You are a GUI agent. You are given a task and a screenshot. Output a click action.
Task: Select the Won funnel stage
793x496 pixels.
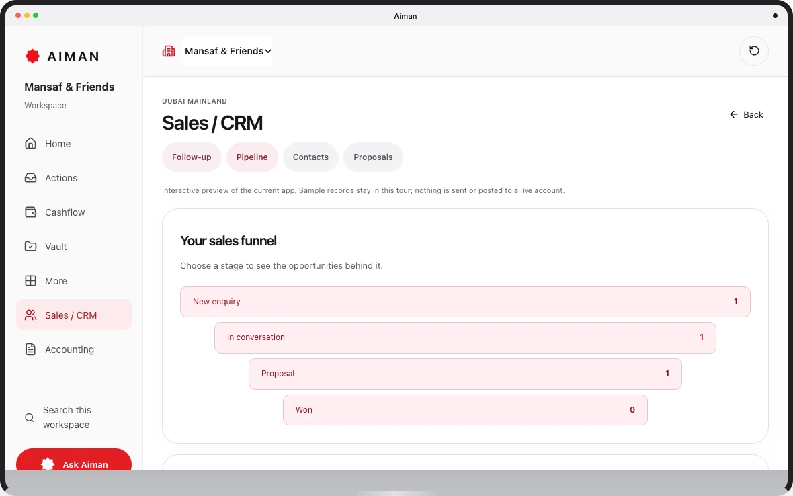(x=465, y=410)
